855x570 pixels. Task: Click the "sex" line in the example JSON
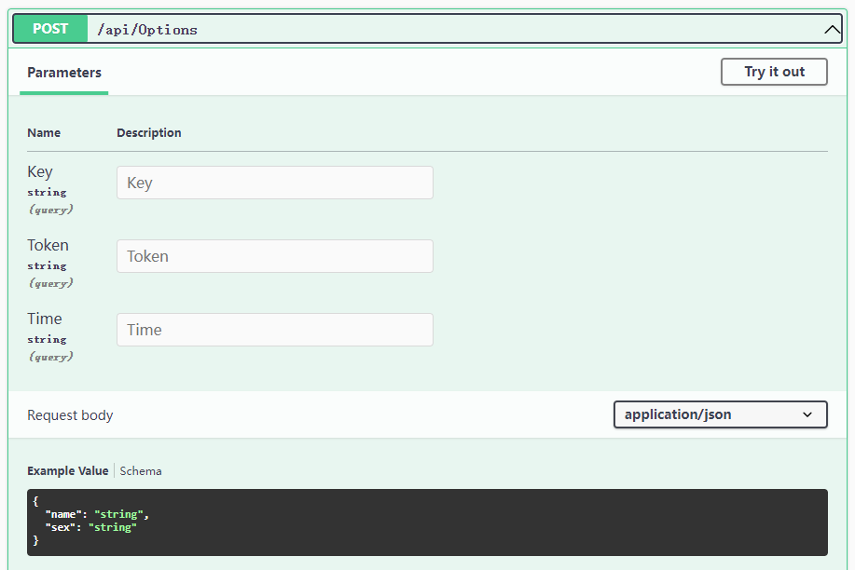point(90,527)
